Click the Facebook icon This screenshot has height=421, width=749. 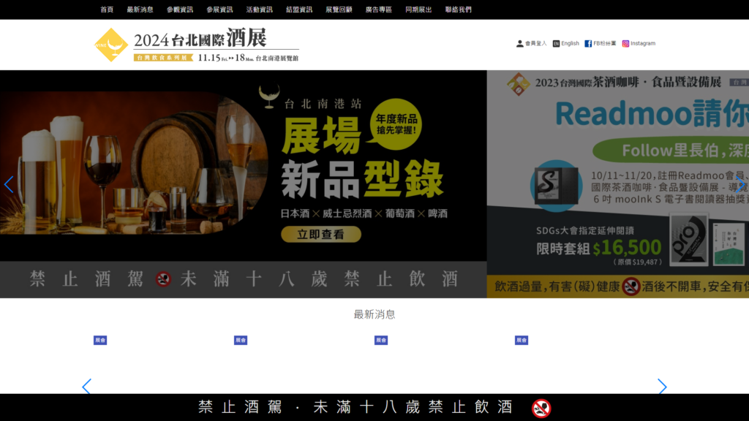coord(588,43)
